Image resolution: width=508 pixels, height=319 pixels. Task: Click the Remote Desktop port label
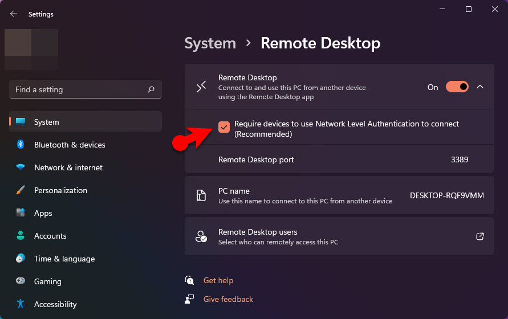pyautogui.click(x=256, y=159)
